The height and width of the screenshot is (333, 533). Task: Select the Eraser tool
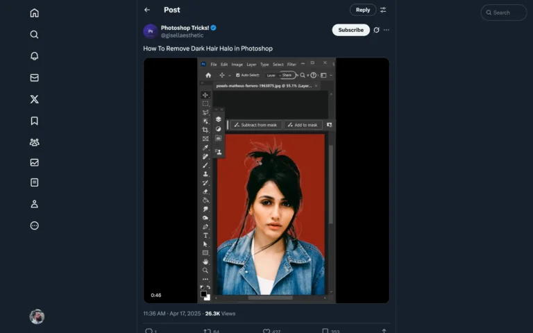coord(205,191)
